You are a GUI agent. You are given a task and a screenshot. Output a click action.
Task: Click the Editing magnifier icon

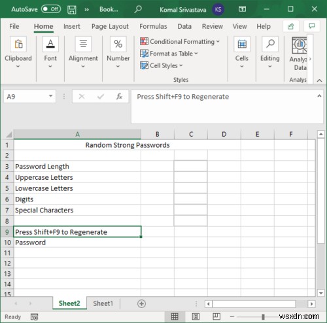tap(270, 44)
